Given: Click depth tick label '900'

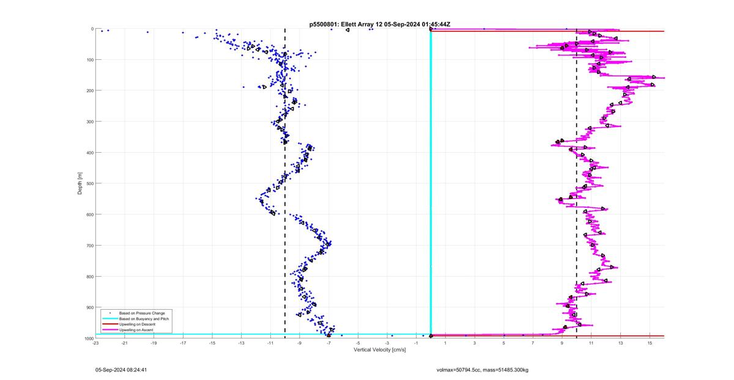Looking at the screenshot, I should 89,307.
